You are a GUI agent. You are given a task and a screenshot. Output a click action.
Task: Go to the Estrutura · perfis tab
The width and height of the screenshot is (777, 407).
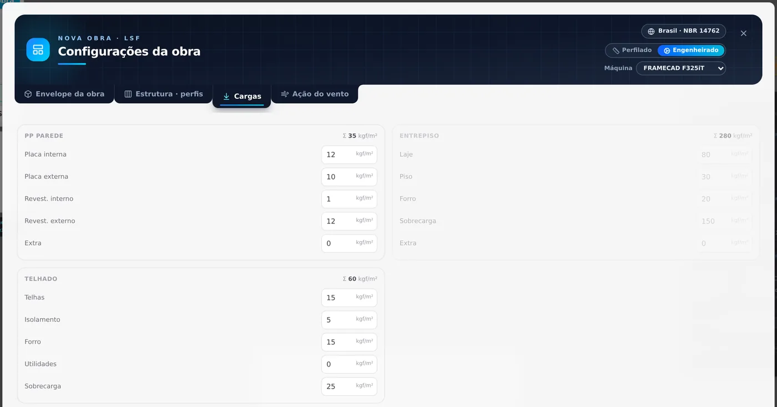164,94
